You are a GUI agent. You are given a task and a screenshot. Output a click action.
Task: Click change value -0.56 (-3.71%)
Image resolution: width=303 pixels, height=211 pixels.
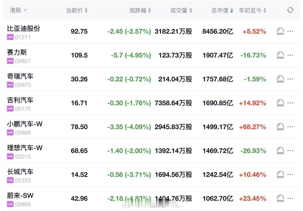tap(129, 174)
